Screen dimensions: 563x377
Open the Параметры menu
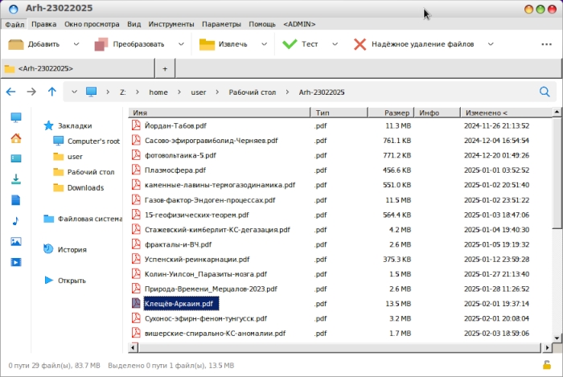[x=221, y=24]
